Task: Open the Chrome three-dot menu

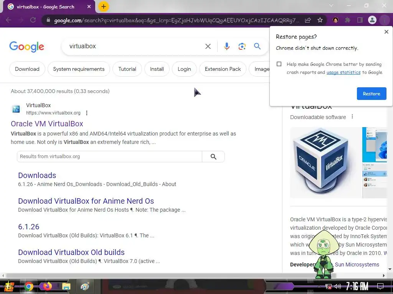Action: 384,20
